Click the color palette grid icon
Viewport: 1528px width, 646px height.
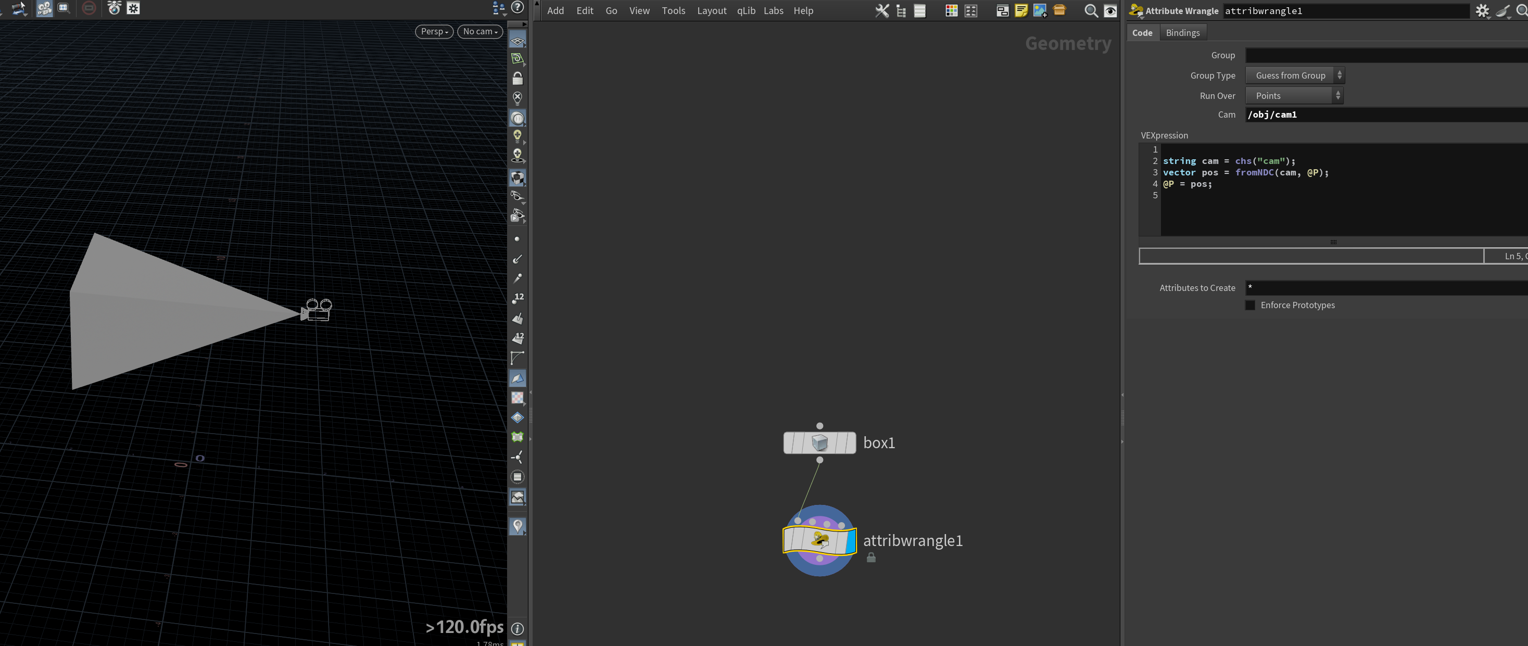[x=951, y=11]
